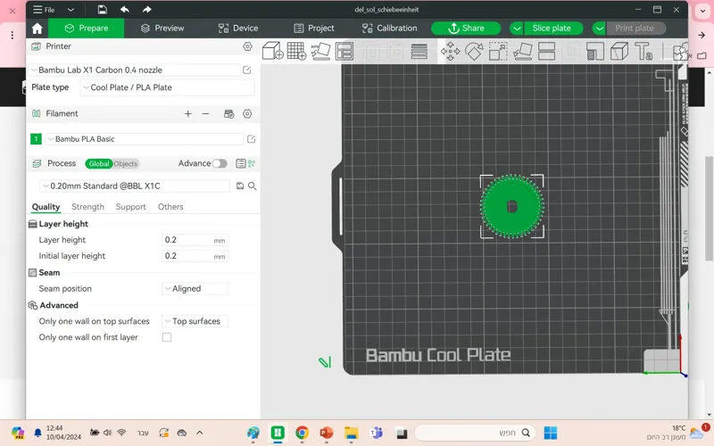Click the filament 1 color swatch
Screen dimensions: 714x446
[x=36, y=139]
